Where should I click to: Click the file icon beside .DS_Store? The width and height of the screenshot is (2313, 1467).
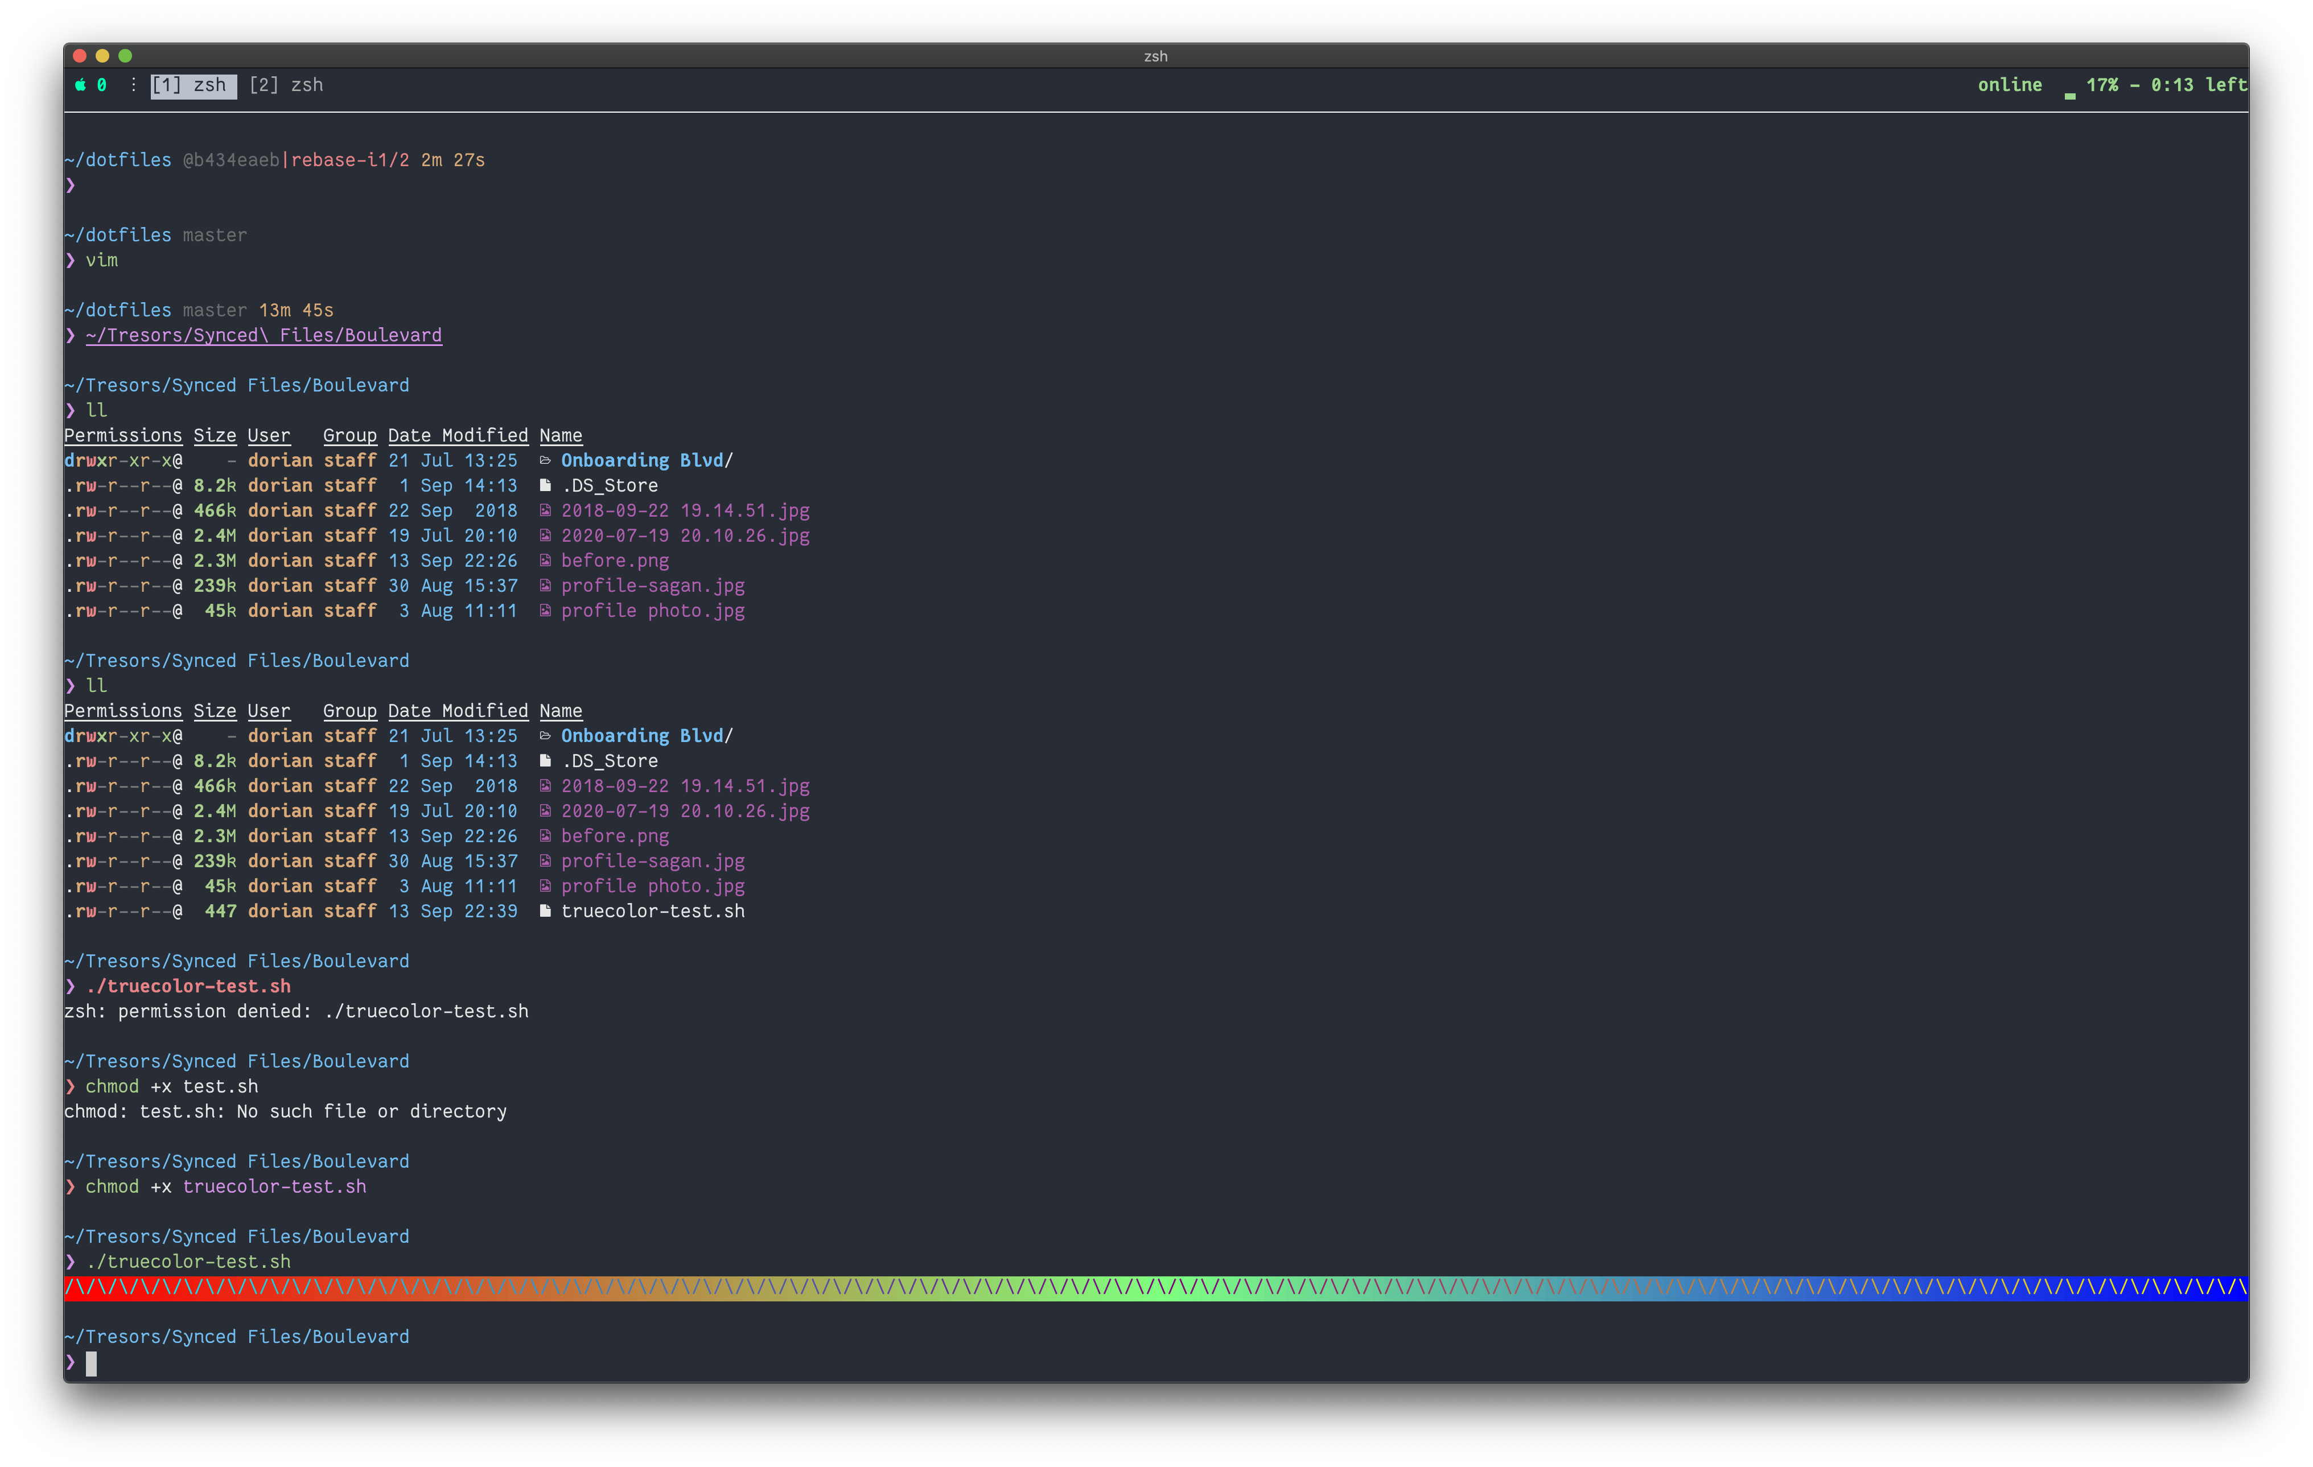546,486
